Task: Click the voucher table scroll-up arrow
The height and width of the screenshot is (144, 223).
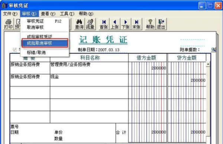Action: click(x=208, y=64)
